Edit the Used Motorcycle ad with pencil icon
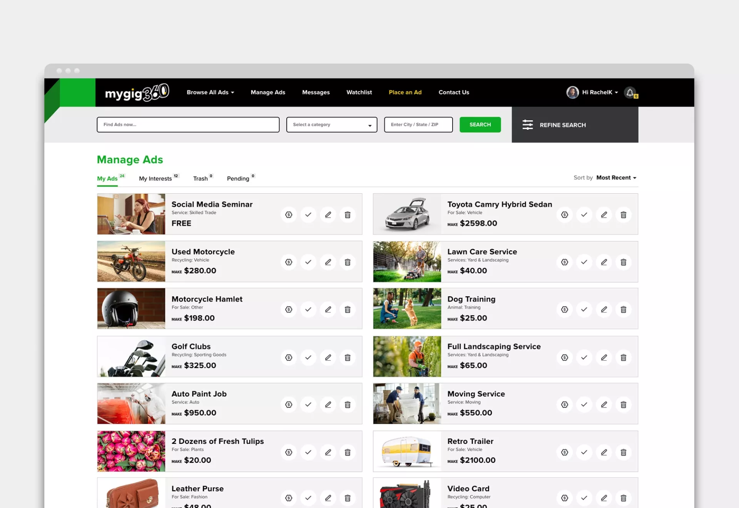This screenshot has height=508, width=739. 328,262
